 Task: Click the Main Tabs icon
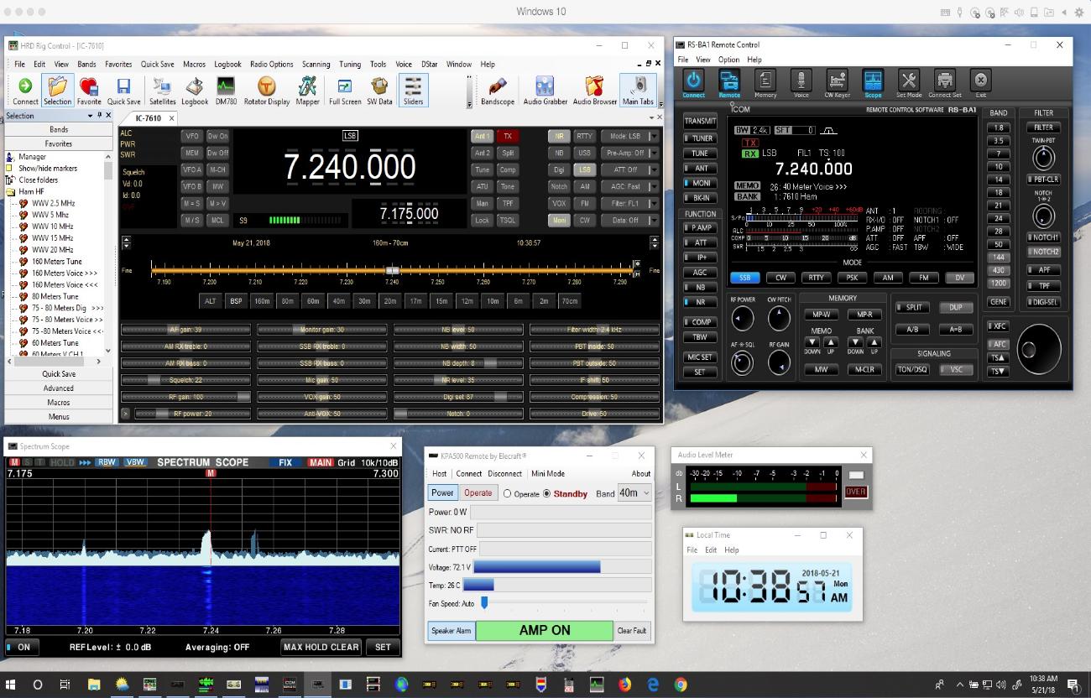coord(638,91)
